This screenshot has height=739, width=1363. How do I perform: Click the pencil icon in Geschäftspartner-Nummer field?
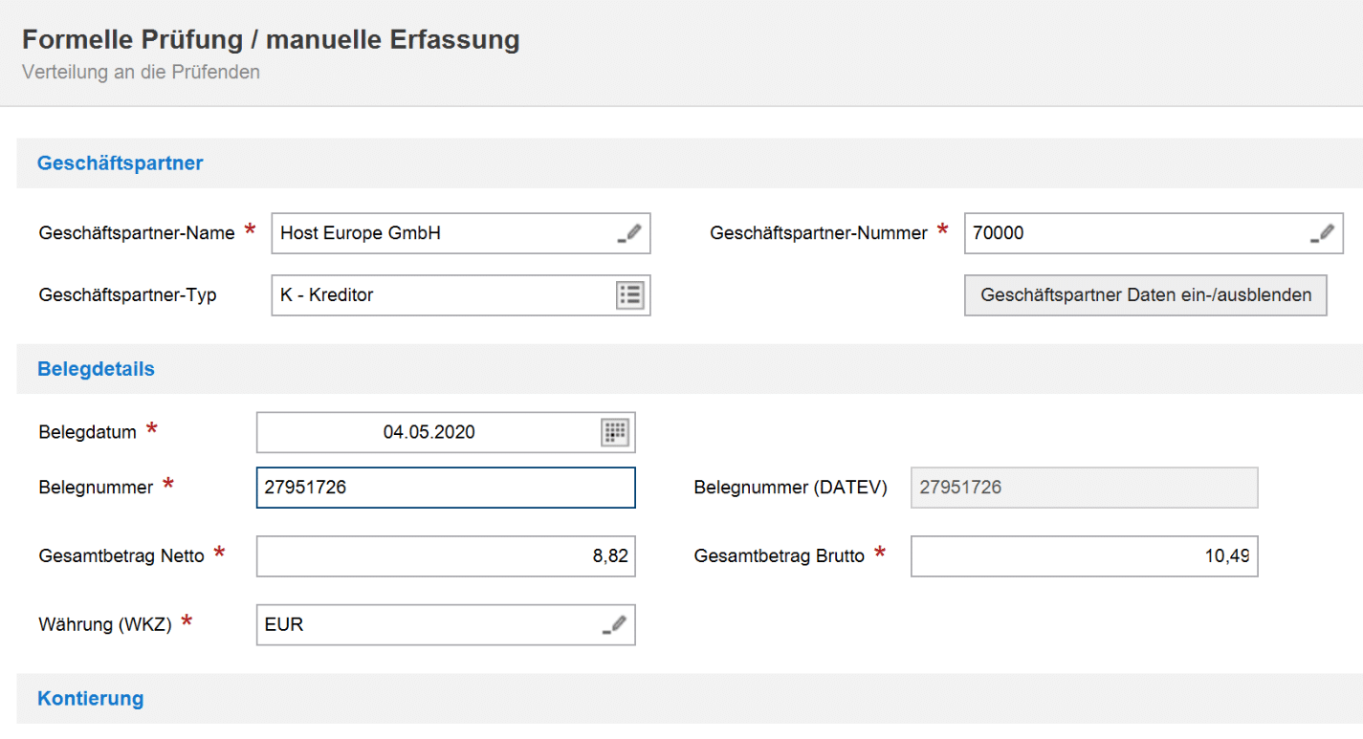click(1322, 233)
